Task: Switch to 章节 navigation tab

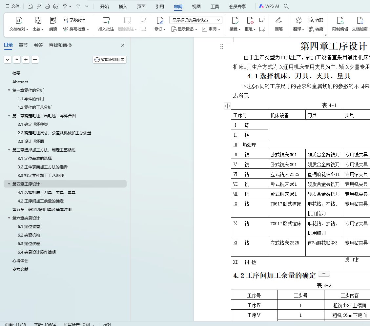Action: coord(23,45)
